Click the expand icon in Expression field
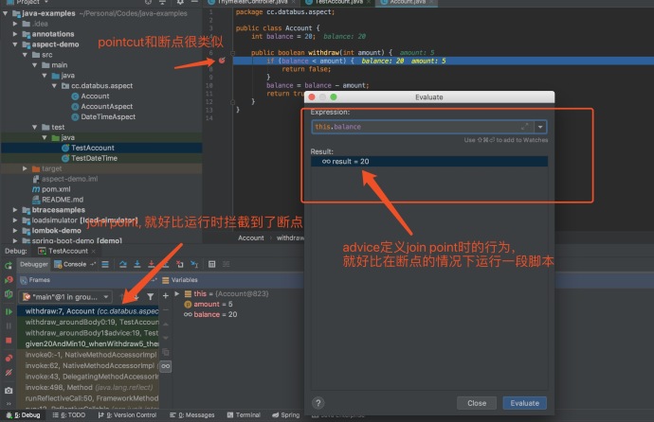This screenshot has width=654, height=422. 525,127
